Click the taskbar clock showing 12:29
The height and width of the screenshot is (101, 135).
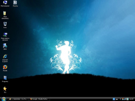click(131, 99)
